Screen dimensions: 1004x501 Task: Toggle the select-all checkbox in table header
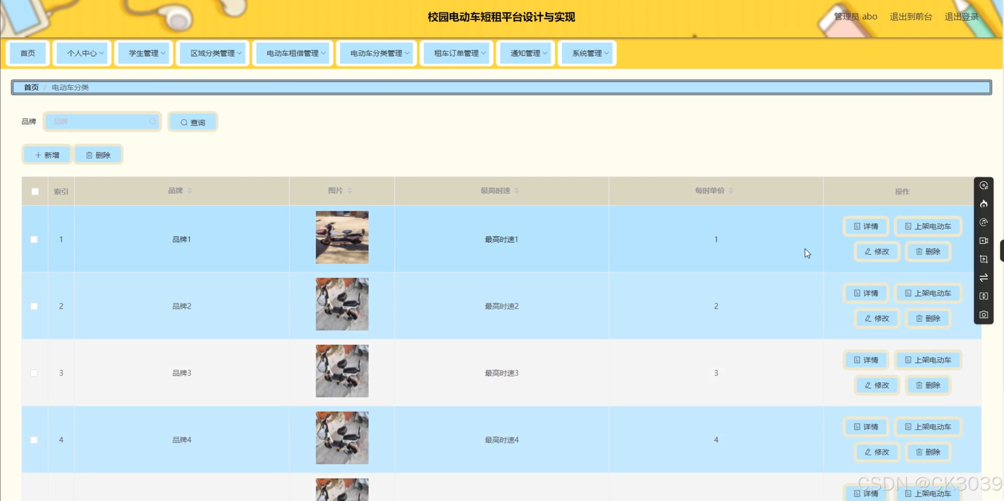[x=35, y=191]
